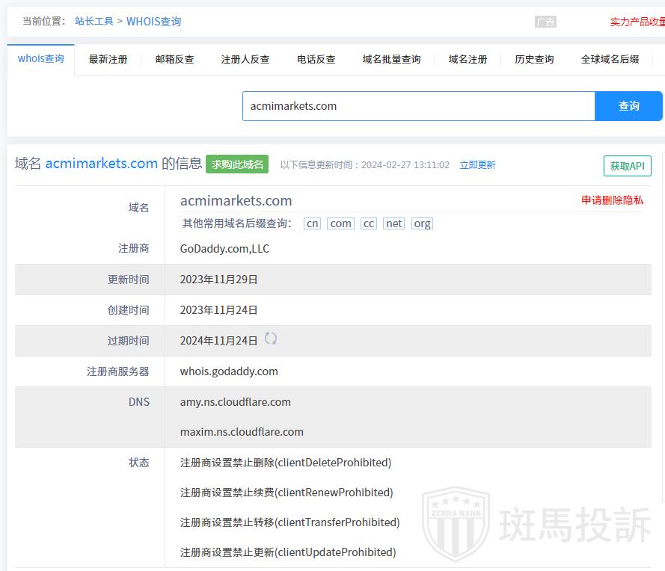Viewport: 665px width, 571px height.
Task: Click the WHOIS查询 breadcrumb link
Action: [153, 21]
